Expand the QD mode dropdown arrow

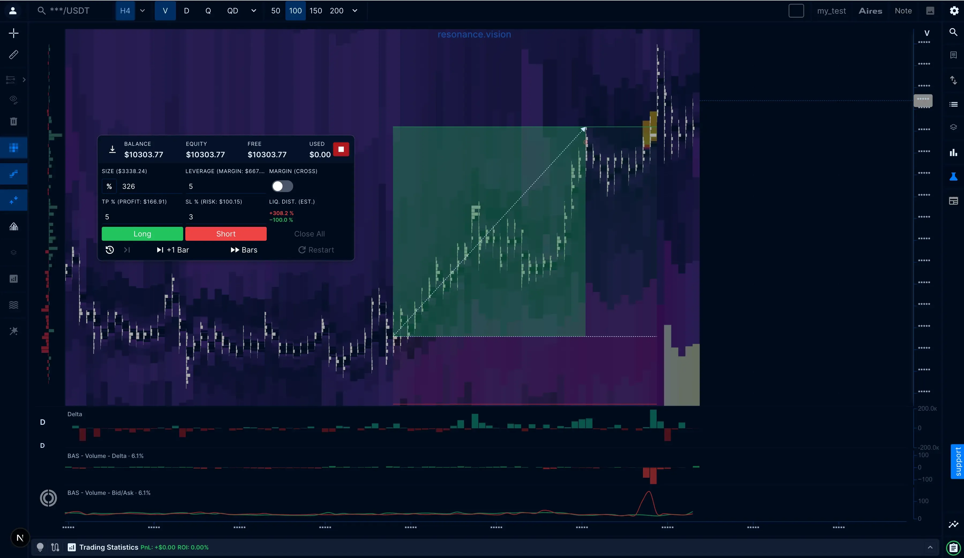click(254, 11)
